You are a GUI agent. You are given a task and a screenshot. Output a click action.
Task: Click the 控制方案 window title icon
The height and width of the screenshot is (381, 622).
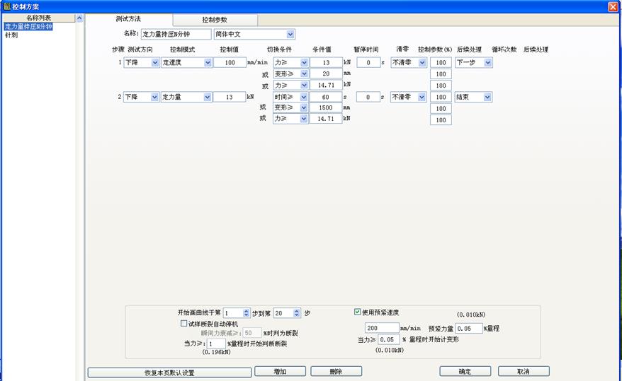click(6, 6)
